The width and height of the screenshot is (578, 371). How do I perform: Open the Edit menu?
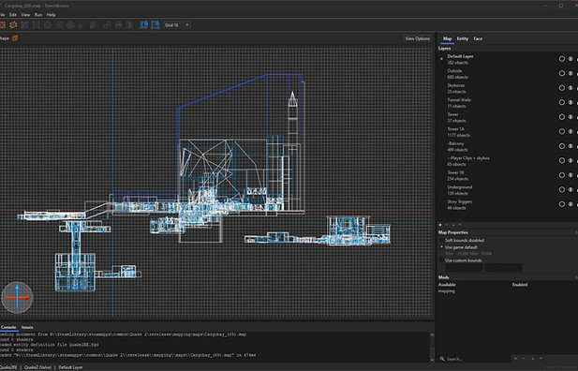[x=13, y=15]
